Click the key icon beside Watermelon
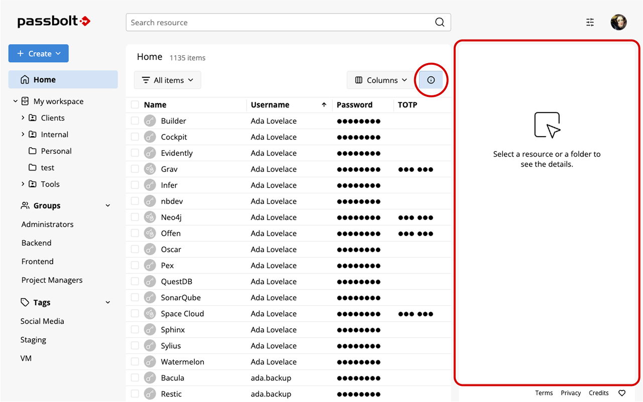Screen dimensions: 643x402 [x=150, y=362]
